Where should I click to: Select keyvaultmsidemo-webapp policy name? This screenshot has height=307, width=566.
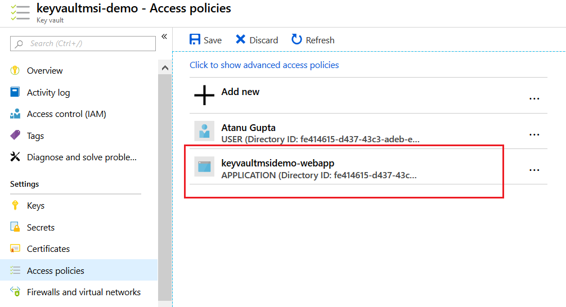tap(277, 163)
